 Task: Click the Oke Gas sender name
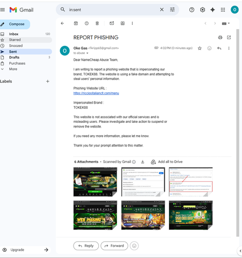click(x=80, y=48)
